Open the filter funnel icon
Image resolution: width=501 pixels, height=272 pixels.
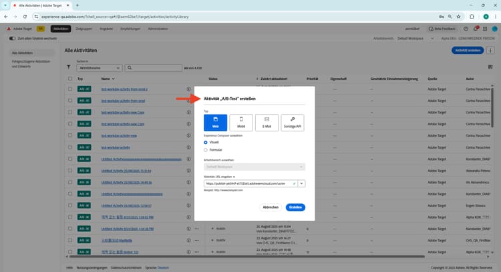[69, 67]
